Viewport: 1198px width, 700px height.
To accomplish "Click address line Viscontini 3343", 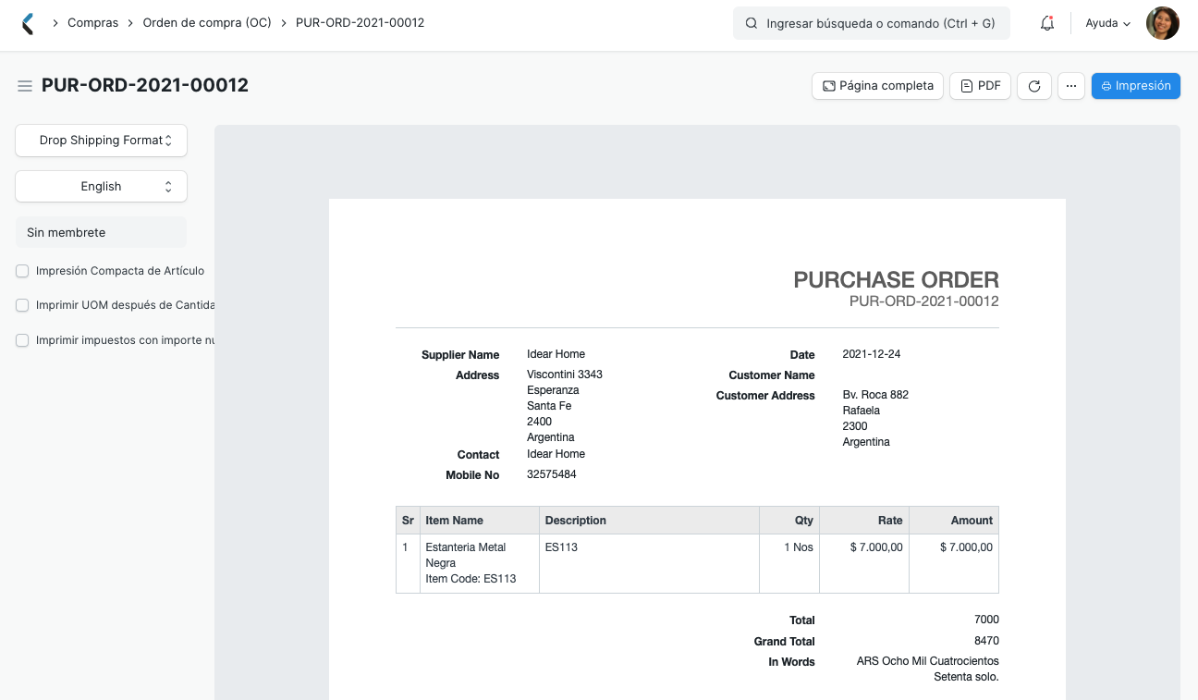I will point(565,375).
